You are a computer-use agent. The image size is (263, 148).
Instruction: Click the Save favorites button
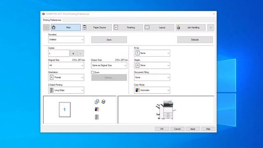pos(109,39)
